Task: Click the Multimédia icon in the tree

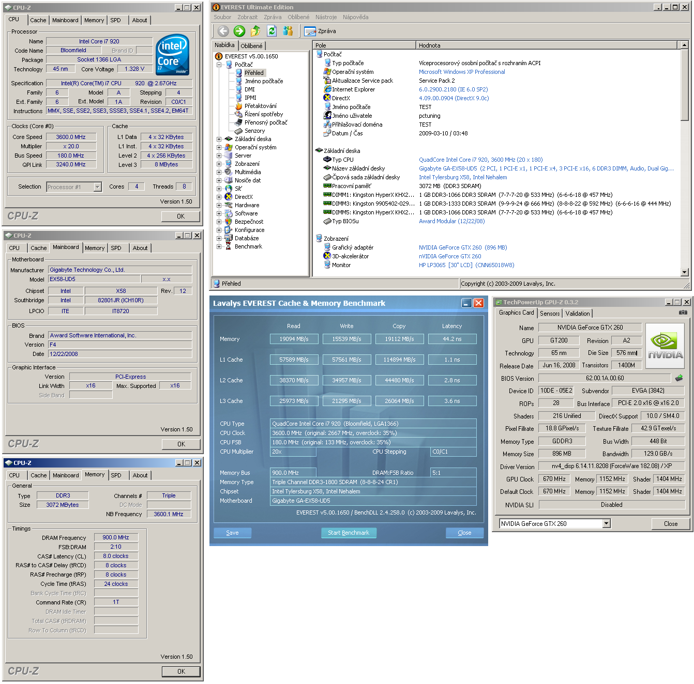Action: 228,172
